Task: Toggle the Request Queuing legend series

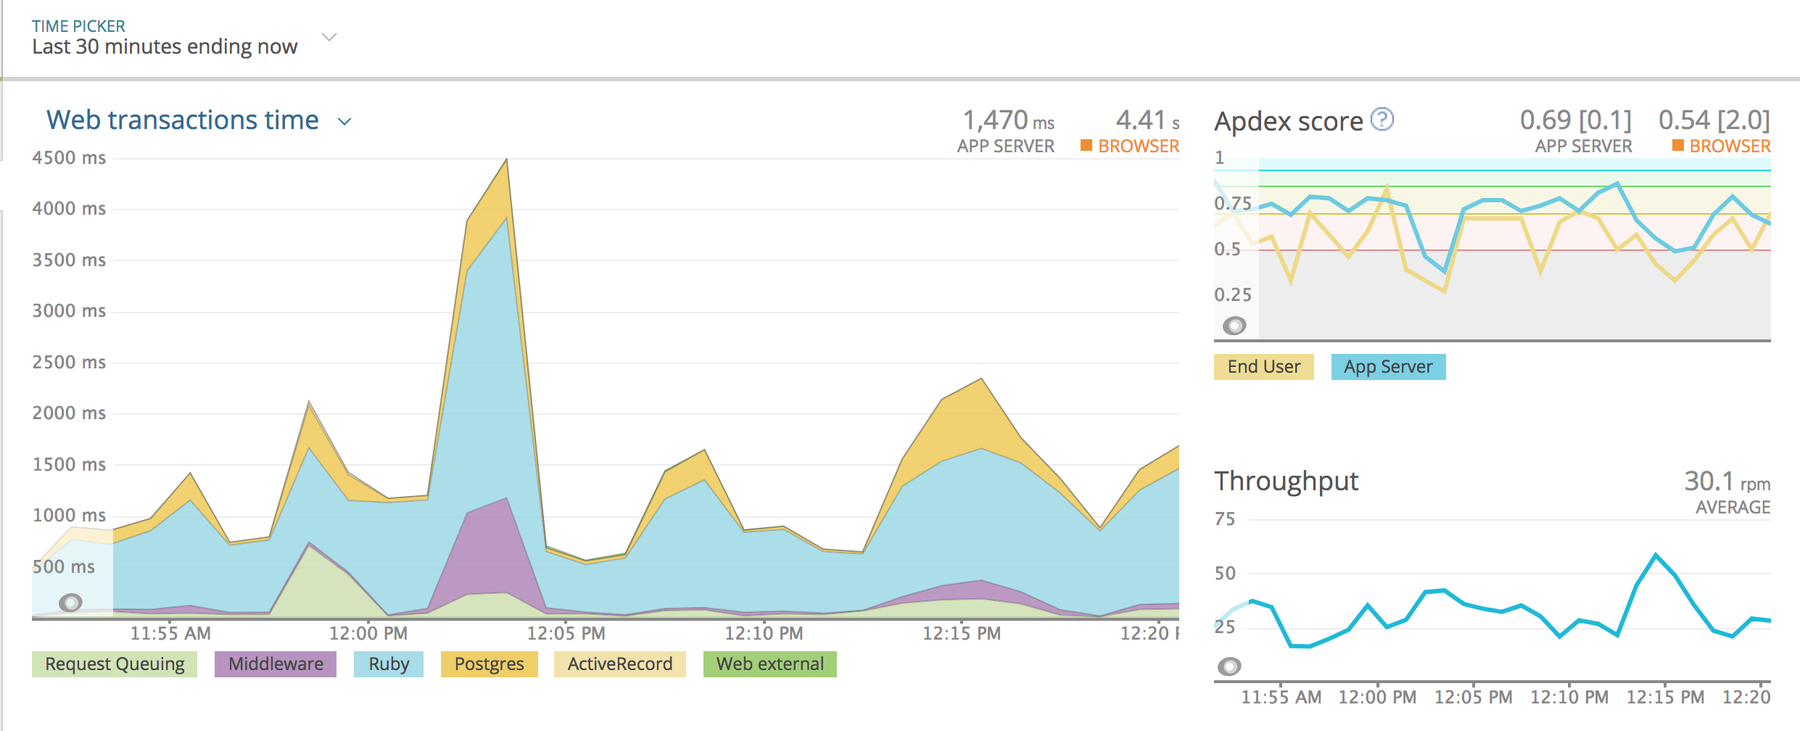Action: [x=115, y=664]
